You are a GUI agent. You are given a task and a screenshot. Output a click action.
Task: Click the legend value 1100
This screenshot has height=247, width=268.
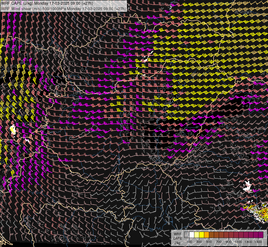tap(238, 242)
